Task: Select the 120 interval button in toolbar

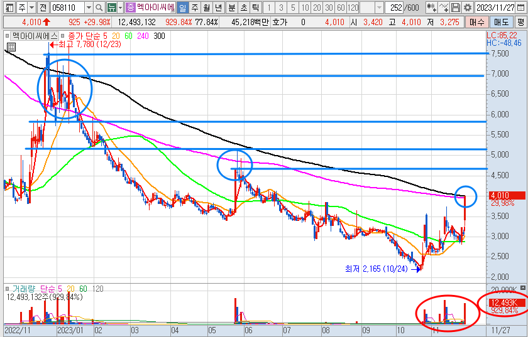Action: 353,7
